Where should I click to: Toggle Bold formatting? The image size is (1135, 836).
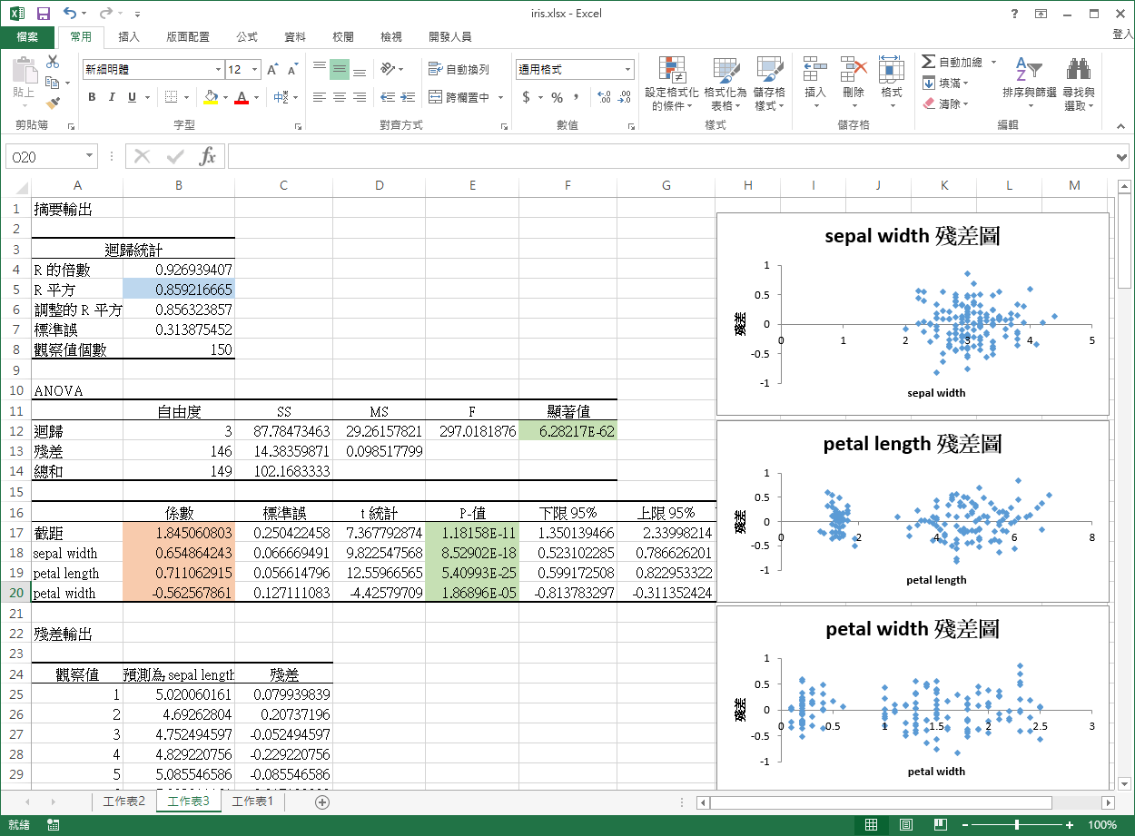[x=92, y=97]
